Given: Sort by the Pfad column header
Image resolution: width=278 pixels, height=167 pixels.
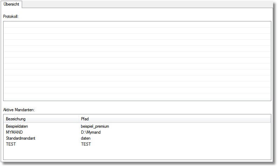Looking at the screenshot, I should pos(85,119).
